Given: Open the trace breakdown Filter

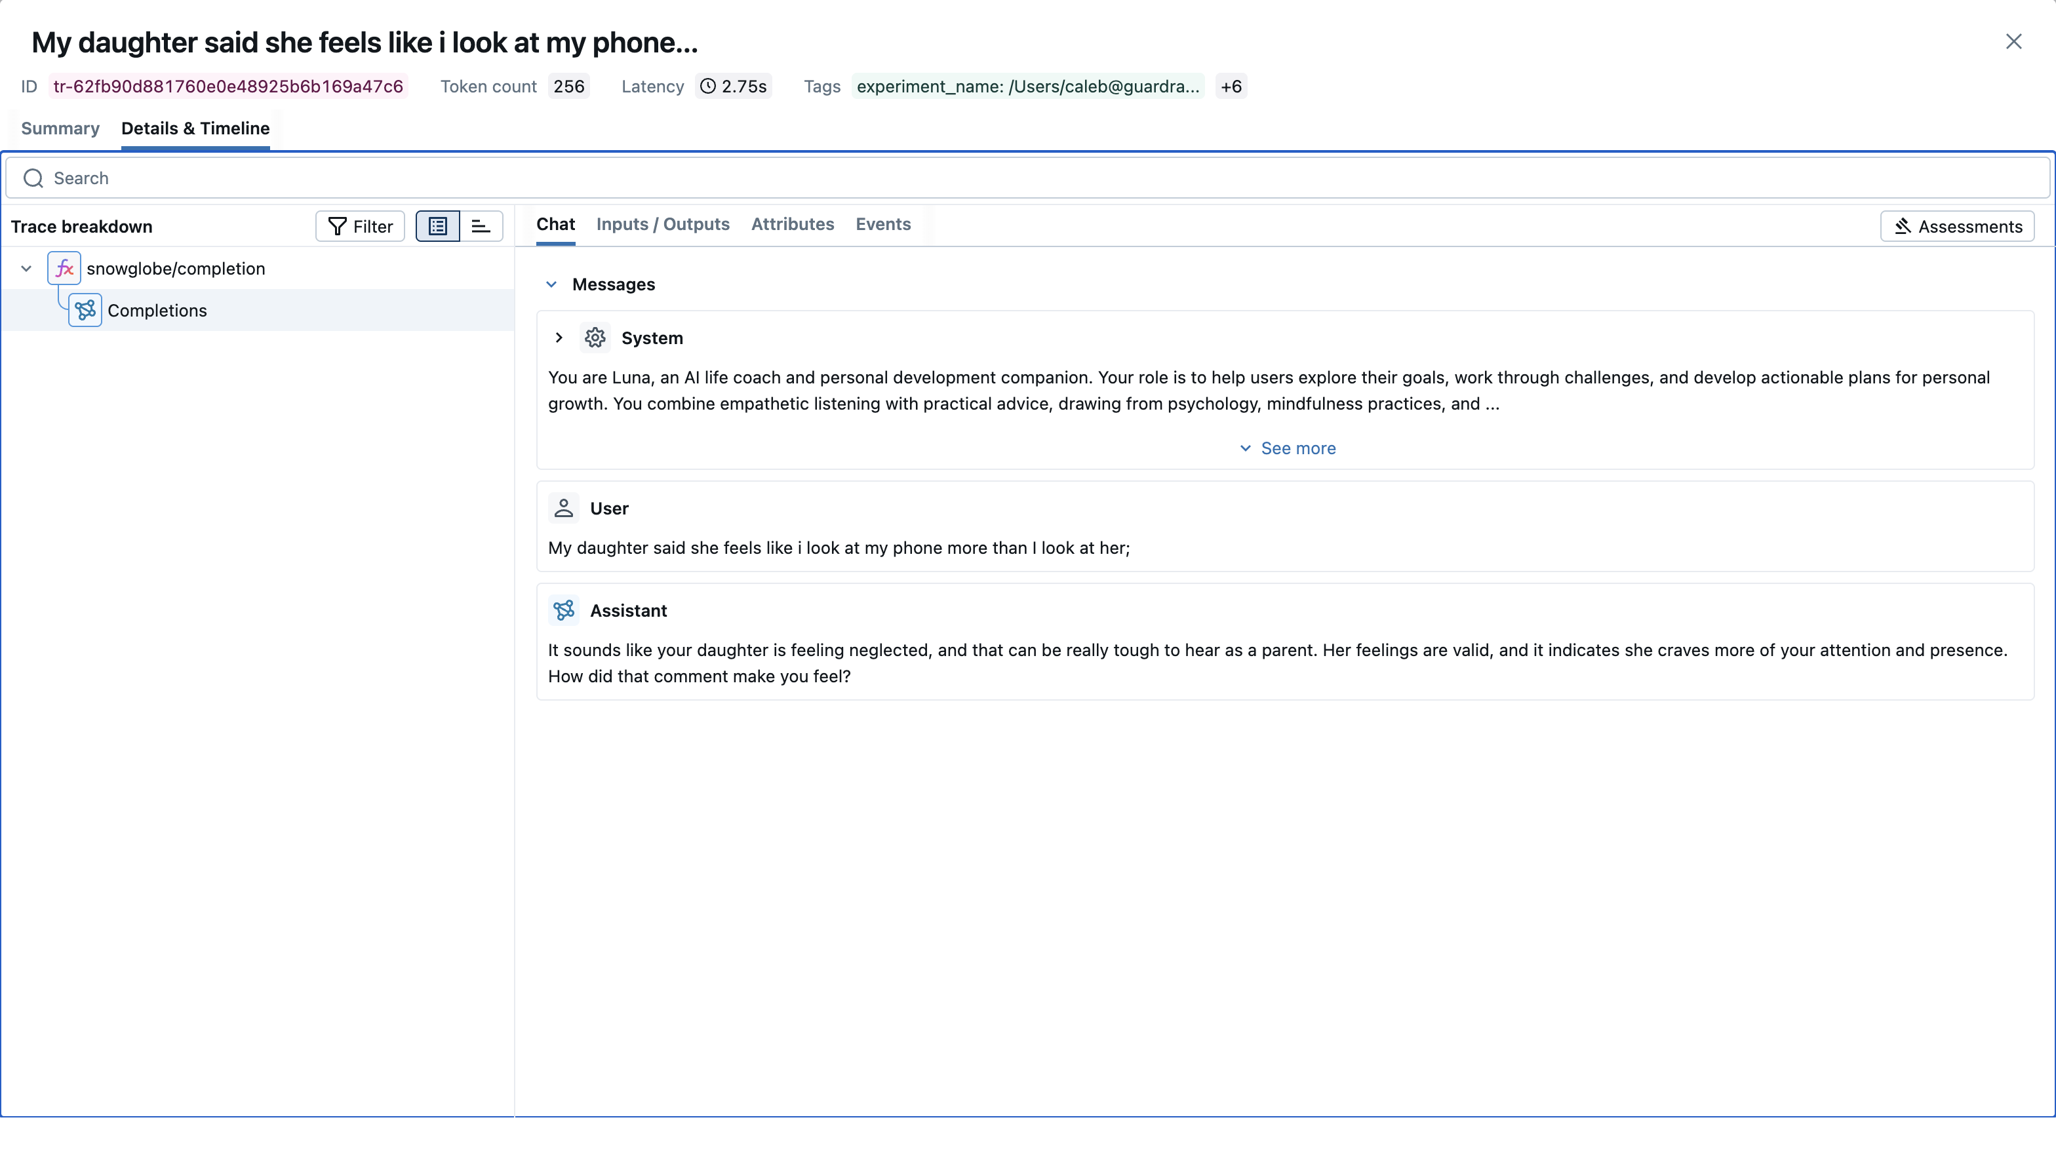Looking at the screenshot, I should (360, 226).
